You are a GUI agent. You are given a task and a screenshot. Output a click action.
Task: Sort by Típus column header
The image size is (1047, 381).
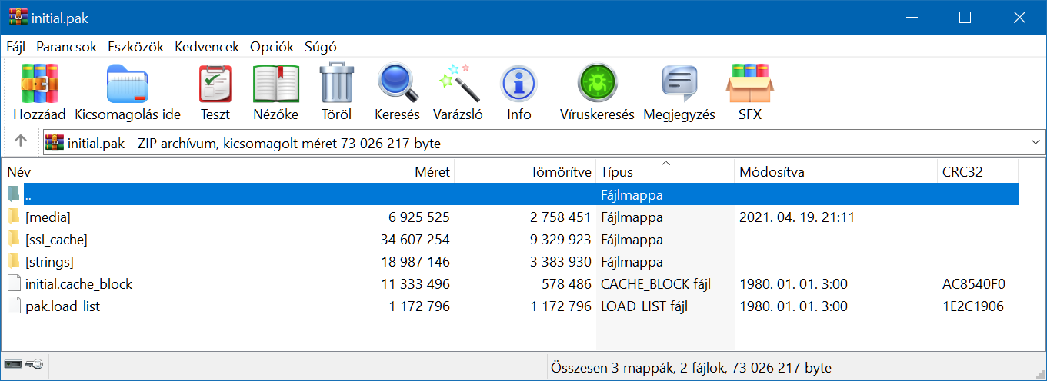point(665,172)
